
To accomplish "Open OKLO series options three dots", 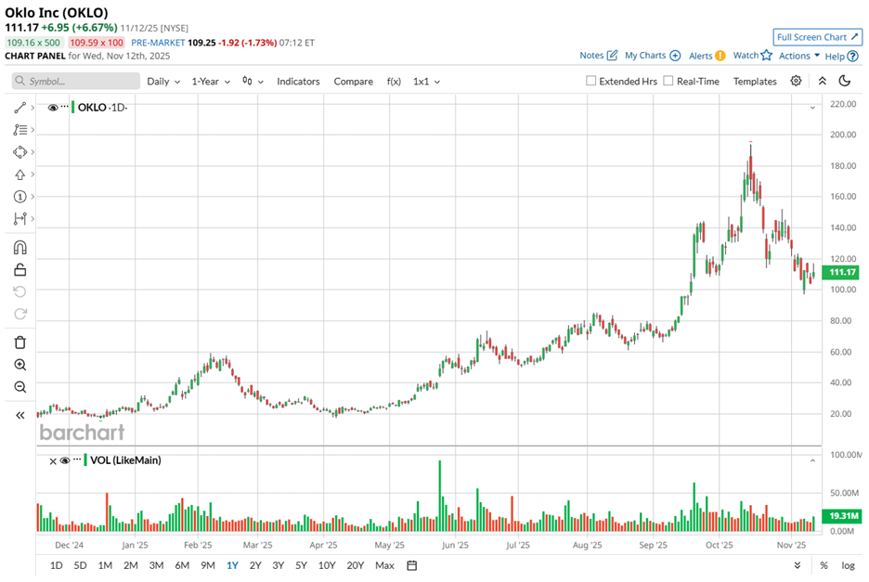I will [65, 107].
